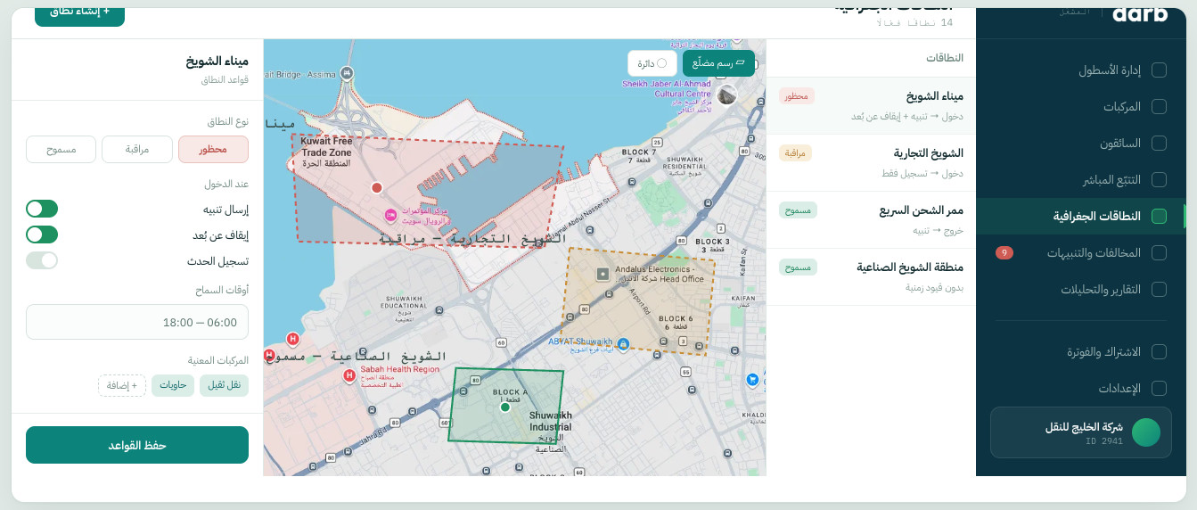
Task: Set zone type to مسموح
Action: 61,150
